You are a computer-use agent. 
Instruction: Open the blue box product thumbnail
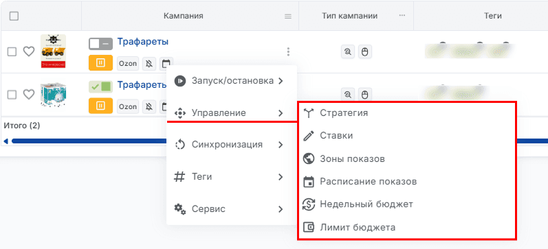point(53,95)
